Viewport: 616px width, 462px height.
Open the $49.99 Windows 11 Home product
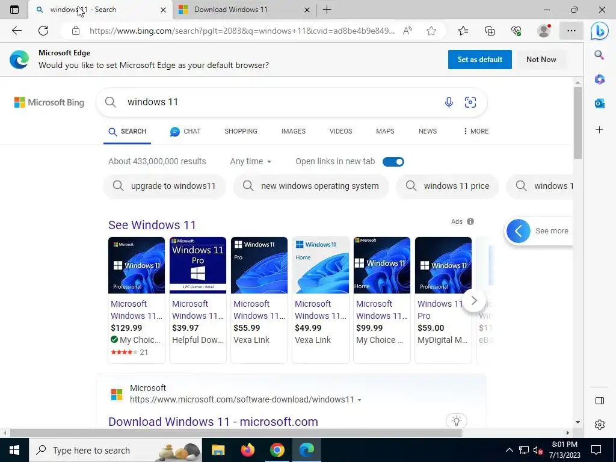(x=320, y=300)
